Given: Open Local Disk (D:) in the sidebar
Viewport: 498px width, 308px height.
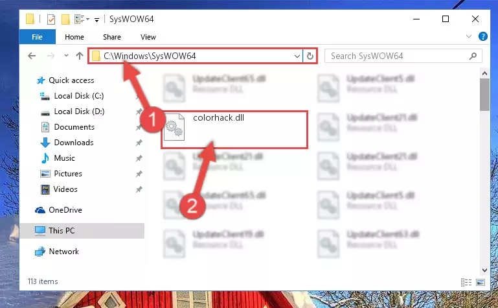Looking at the screenshot, I should (79, 112).
